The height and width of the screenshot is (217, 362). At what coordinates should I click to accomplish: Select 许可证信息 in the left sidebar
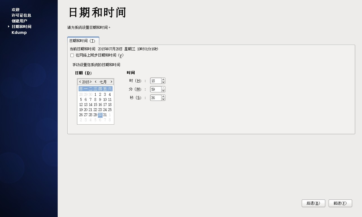tap(21, 15)
